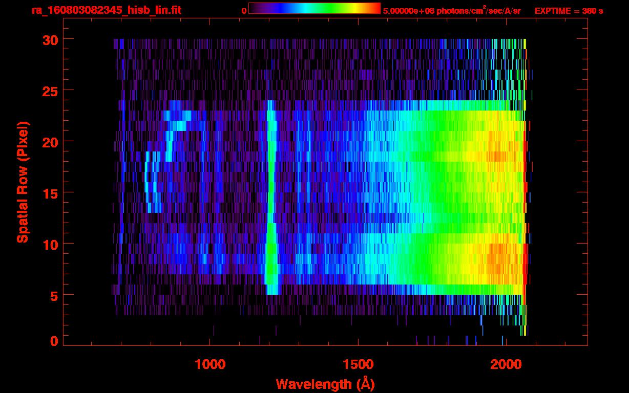The height and width of the screenshot is (393, 629).
Task: Click the y-axis tick label 20
Action: [50, 142]
